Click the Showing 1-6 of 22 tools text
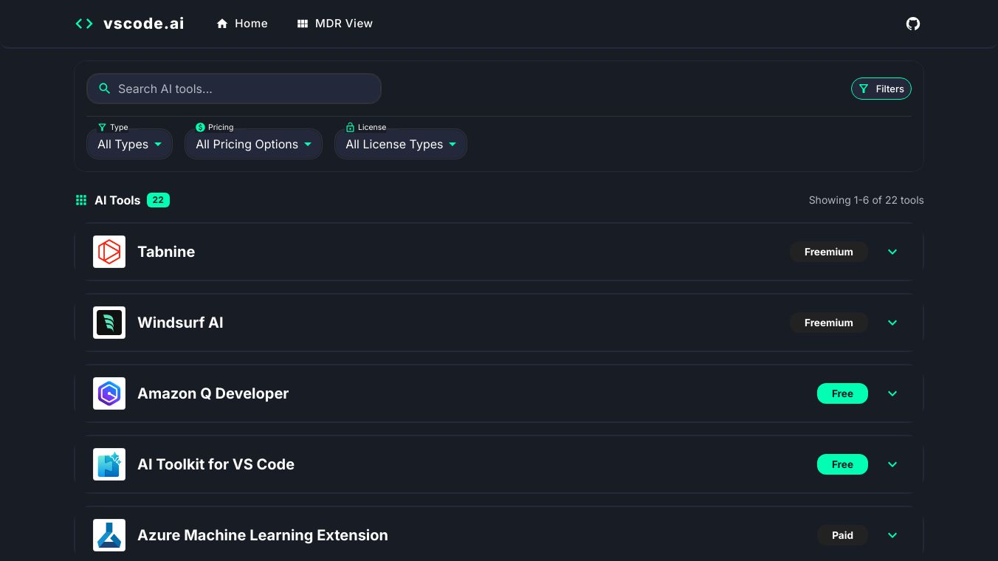 click(866, 200)
